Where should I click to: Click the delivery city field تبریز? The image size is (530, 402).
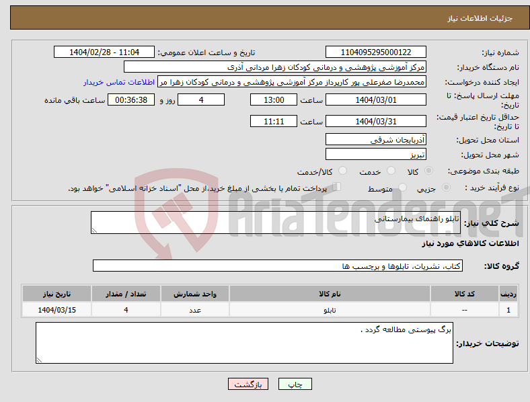(375, 154)
